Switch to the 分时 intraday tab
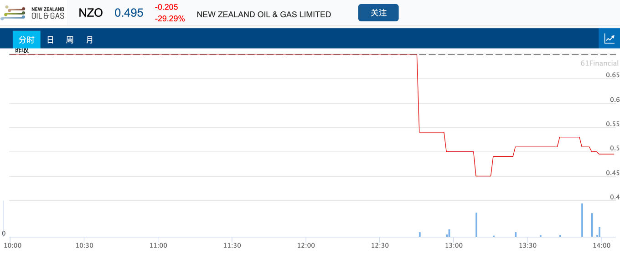 (x=26, y=40)
